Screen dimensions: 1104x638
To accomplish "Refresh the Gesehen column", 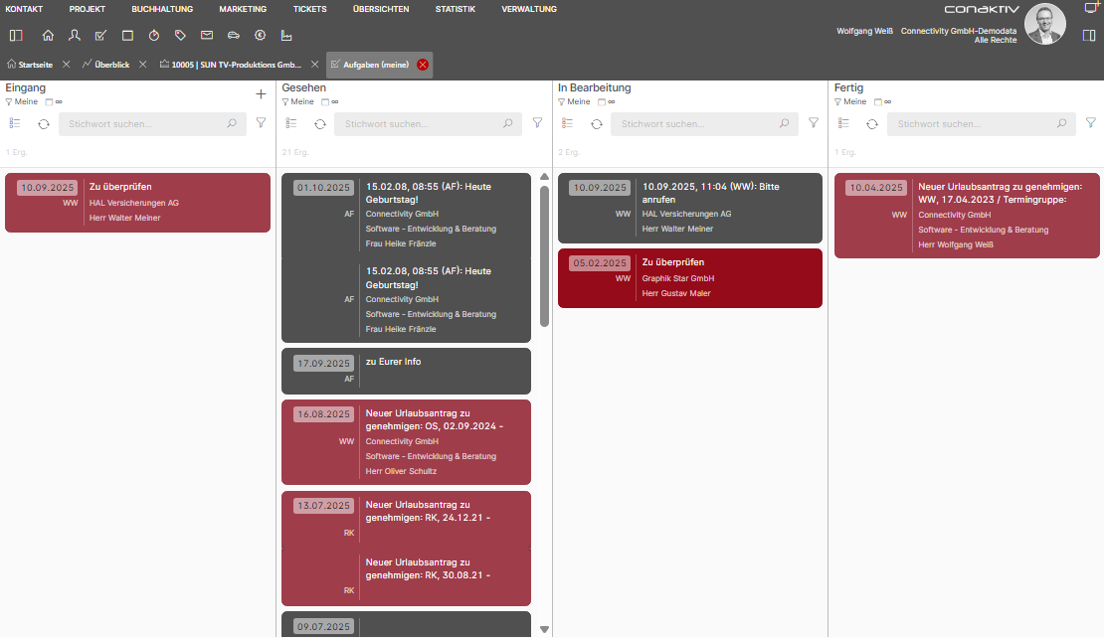I will tap(320, 124).
